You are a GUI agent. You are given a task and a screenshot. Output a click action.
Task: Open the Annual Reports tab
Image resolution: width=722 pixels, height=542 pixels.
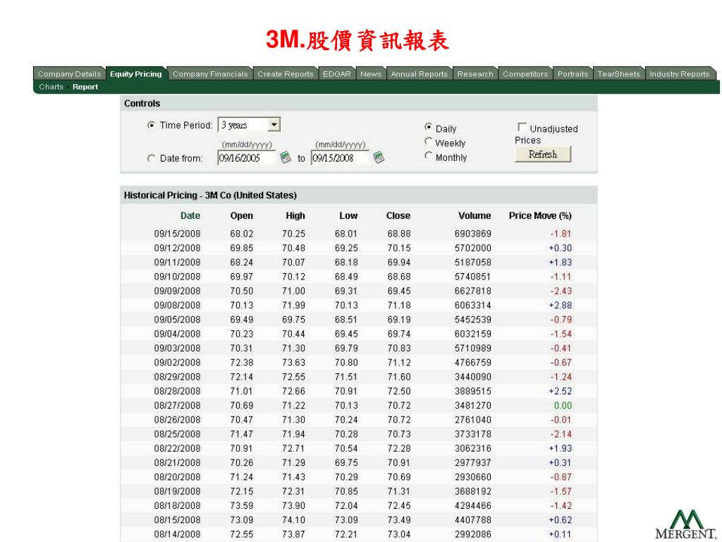(419, 73)
